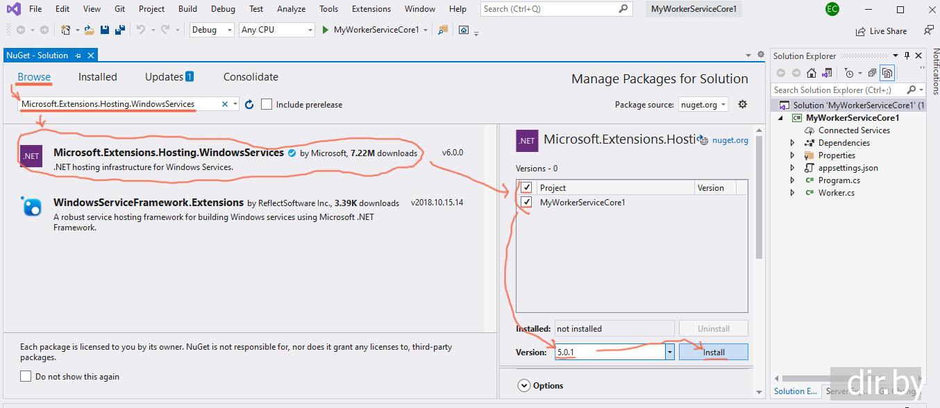Select Program.cs in Solution Explorer

pos(839,180)
